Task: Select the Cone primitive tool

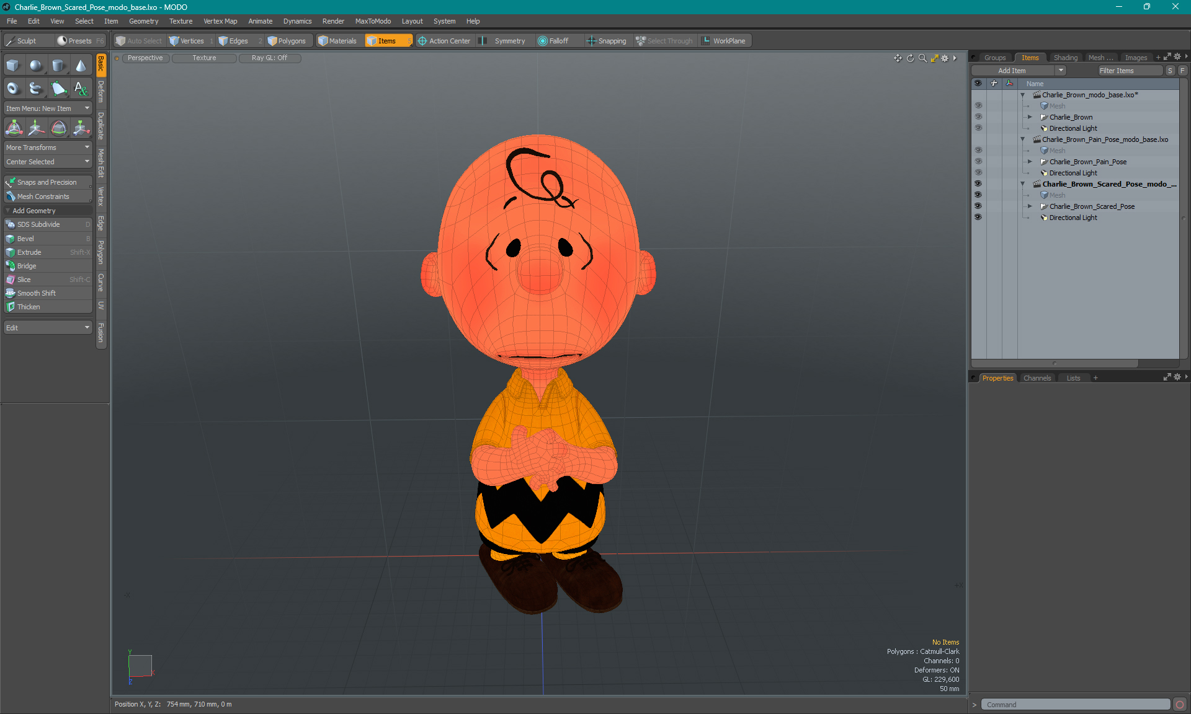Action: 81,66
